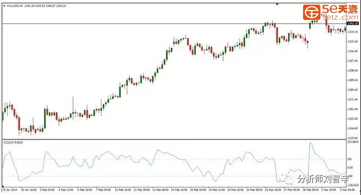Click the 4 Feb 12:00 time label

(x=66, y=190)
